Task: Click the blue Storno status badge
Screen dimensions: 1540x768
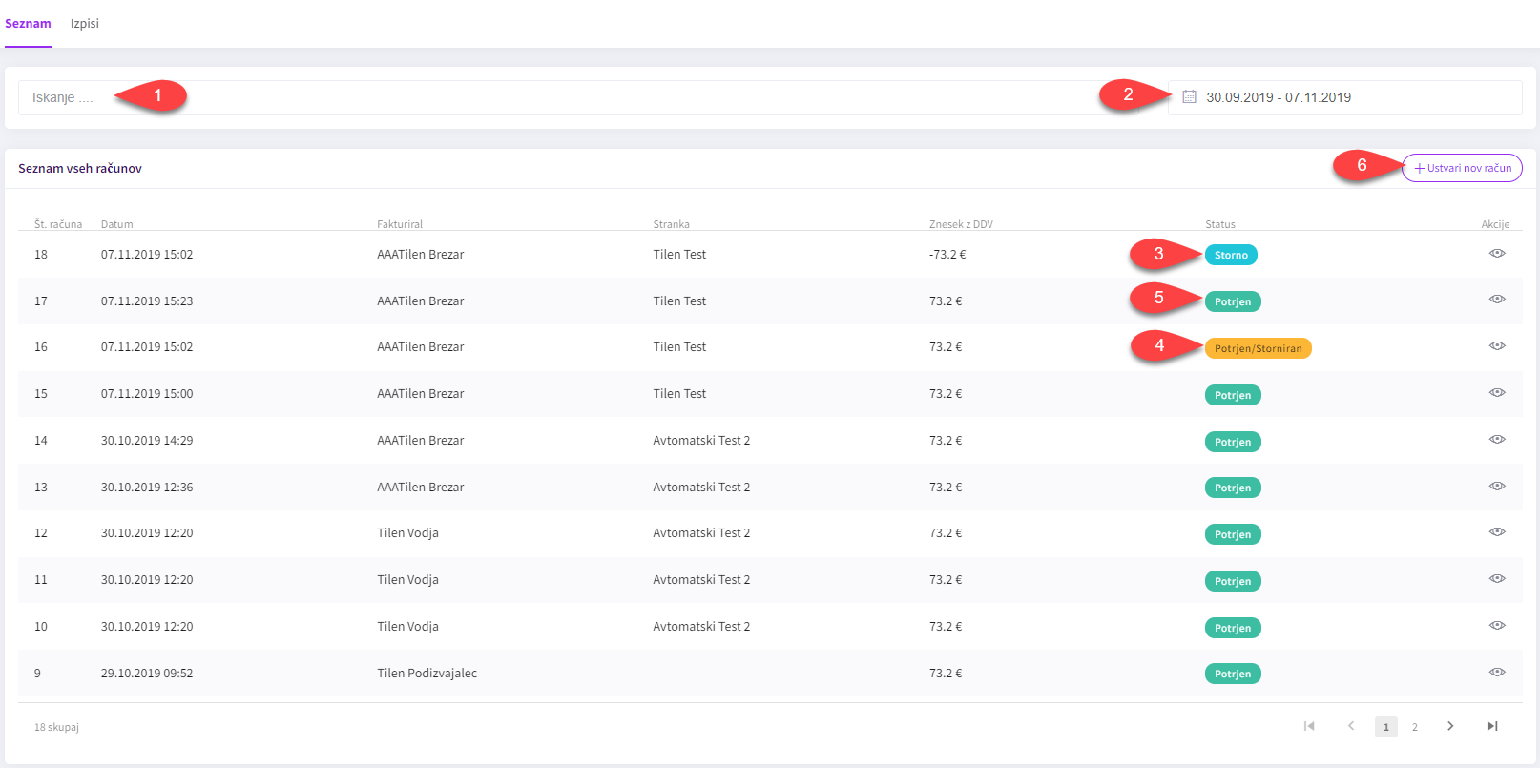Action: click(1231, 255)
